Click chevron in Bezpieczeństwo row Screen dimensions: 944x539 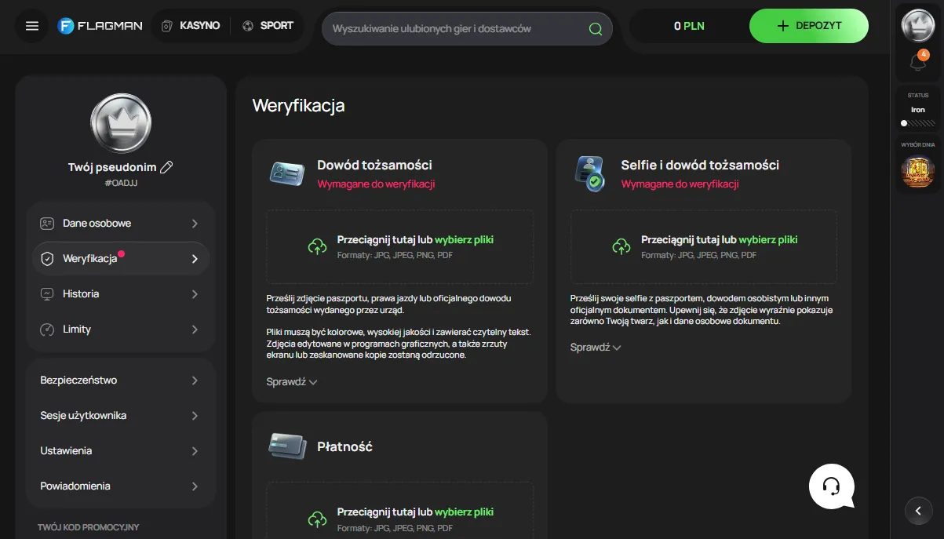click(195, 381)
